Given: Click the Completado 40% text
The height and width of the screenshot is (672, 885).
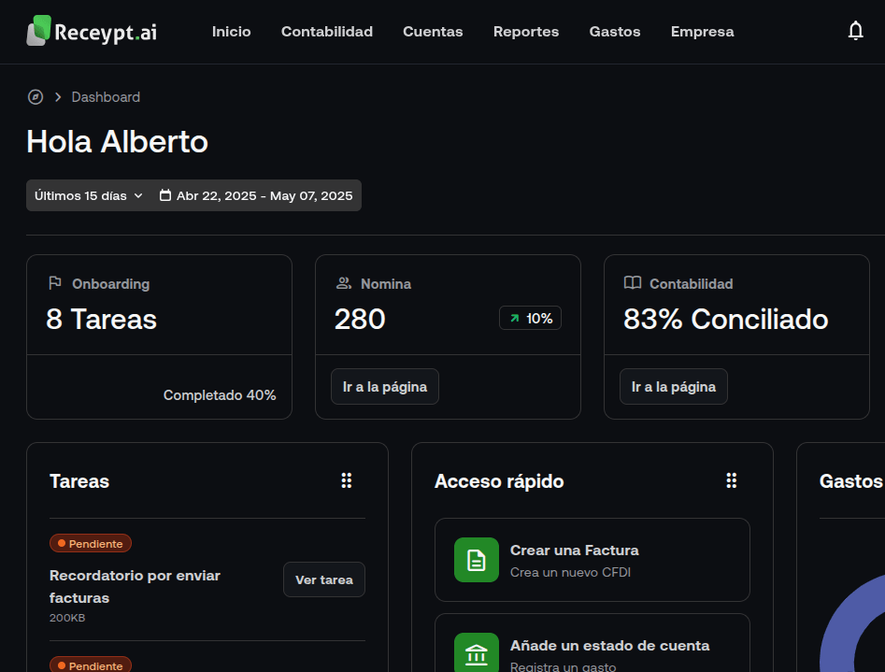Looking at the screenshot, I should tap(220, 395).
